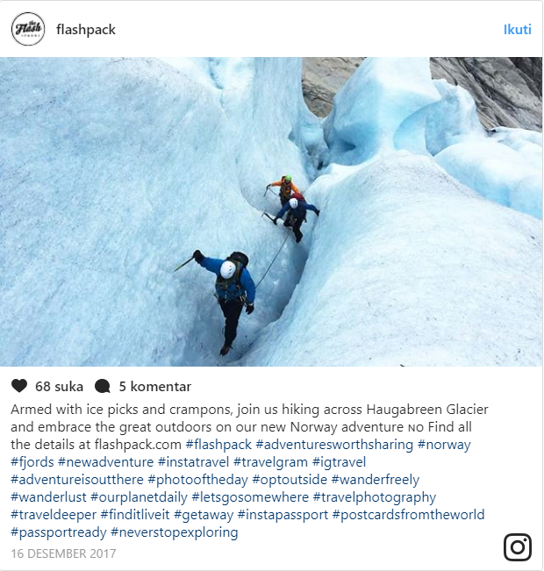Open the 68 suka likes count
The image size is (544, 571).
59,387
